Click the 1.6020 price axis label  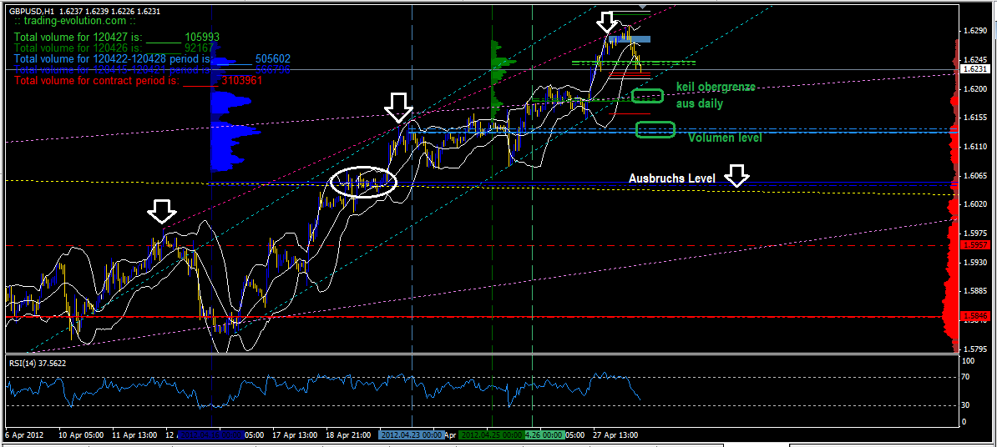click(975, 203)
